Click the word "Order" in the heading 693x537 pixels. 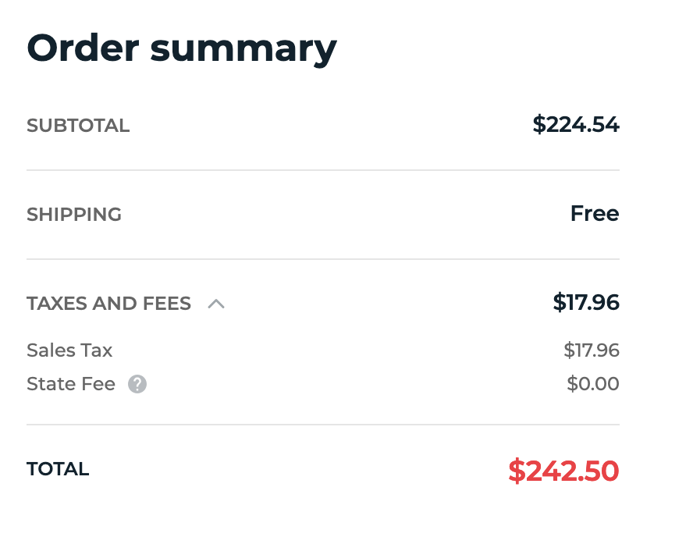pyautogui.click(x=83, y=48)
